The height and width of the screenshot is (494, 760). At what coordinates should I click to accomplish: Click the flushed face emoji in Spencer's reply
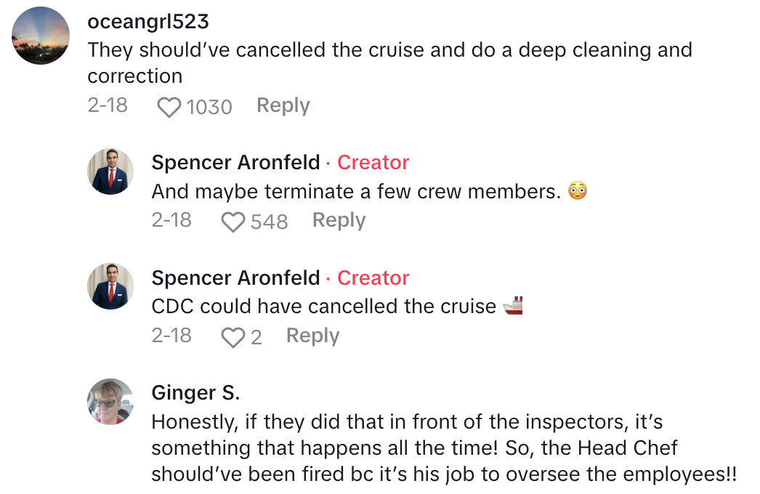tap(578, 192)
